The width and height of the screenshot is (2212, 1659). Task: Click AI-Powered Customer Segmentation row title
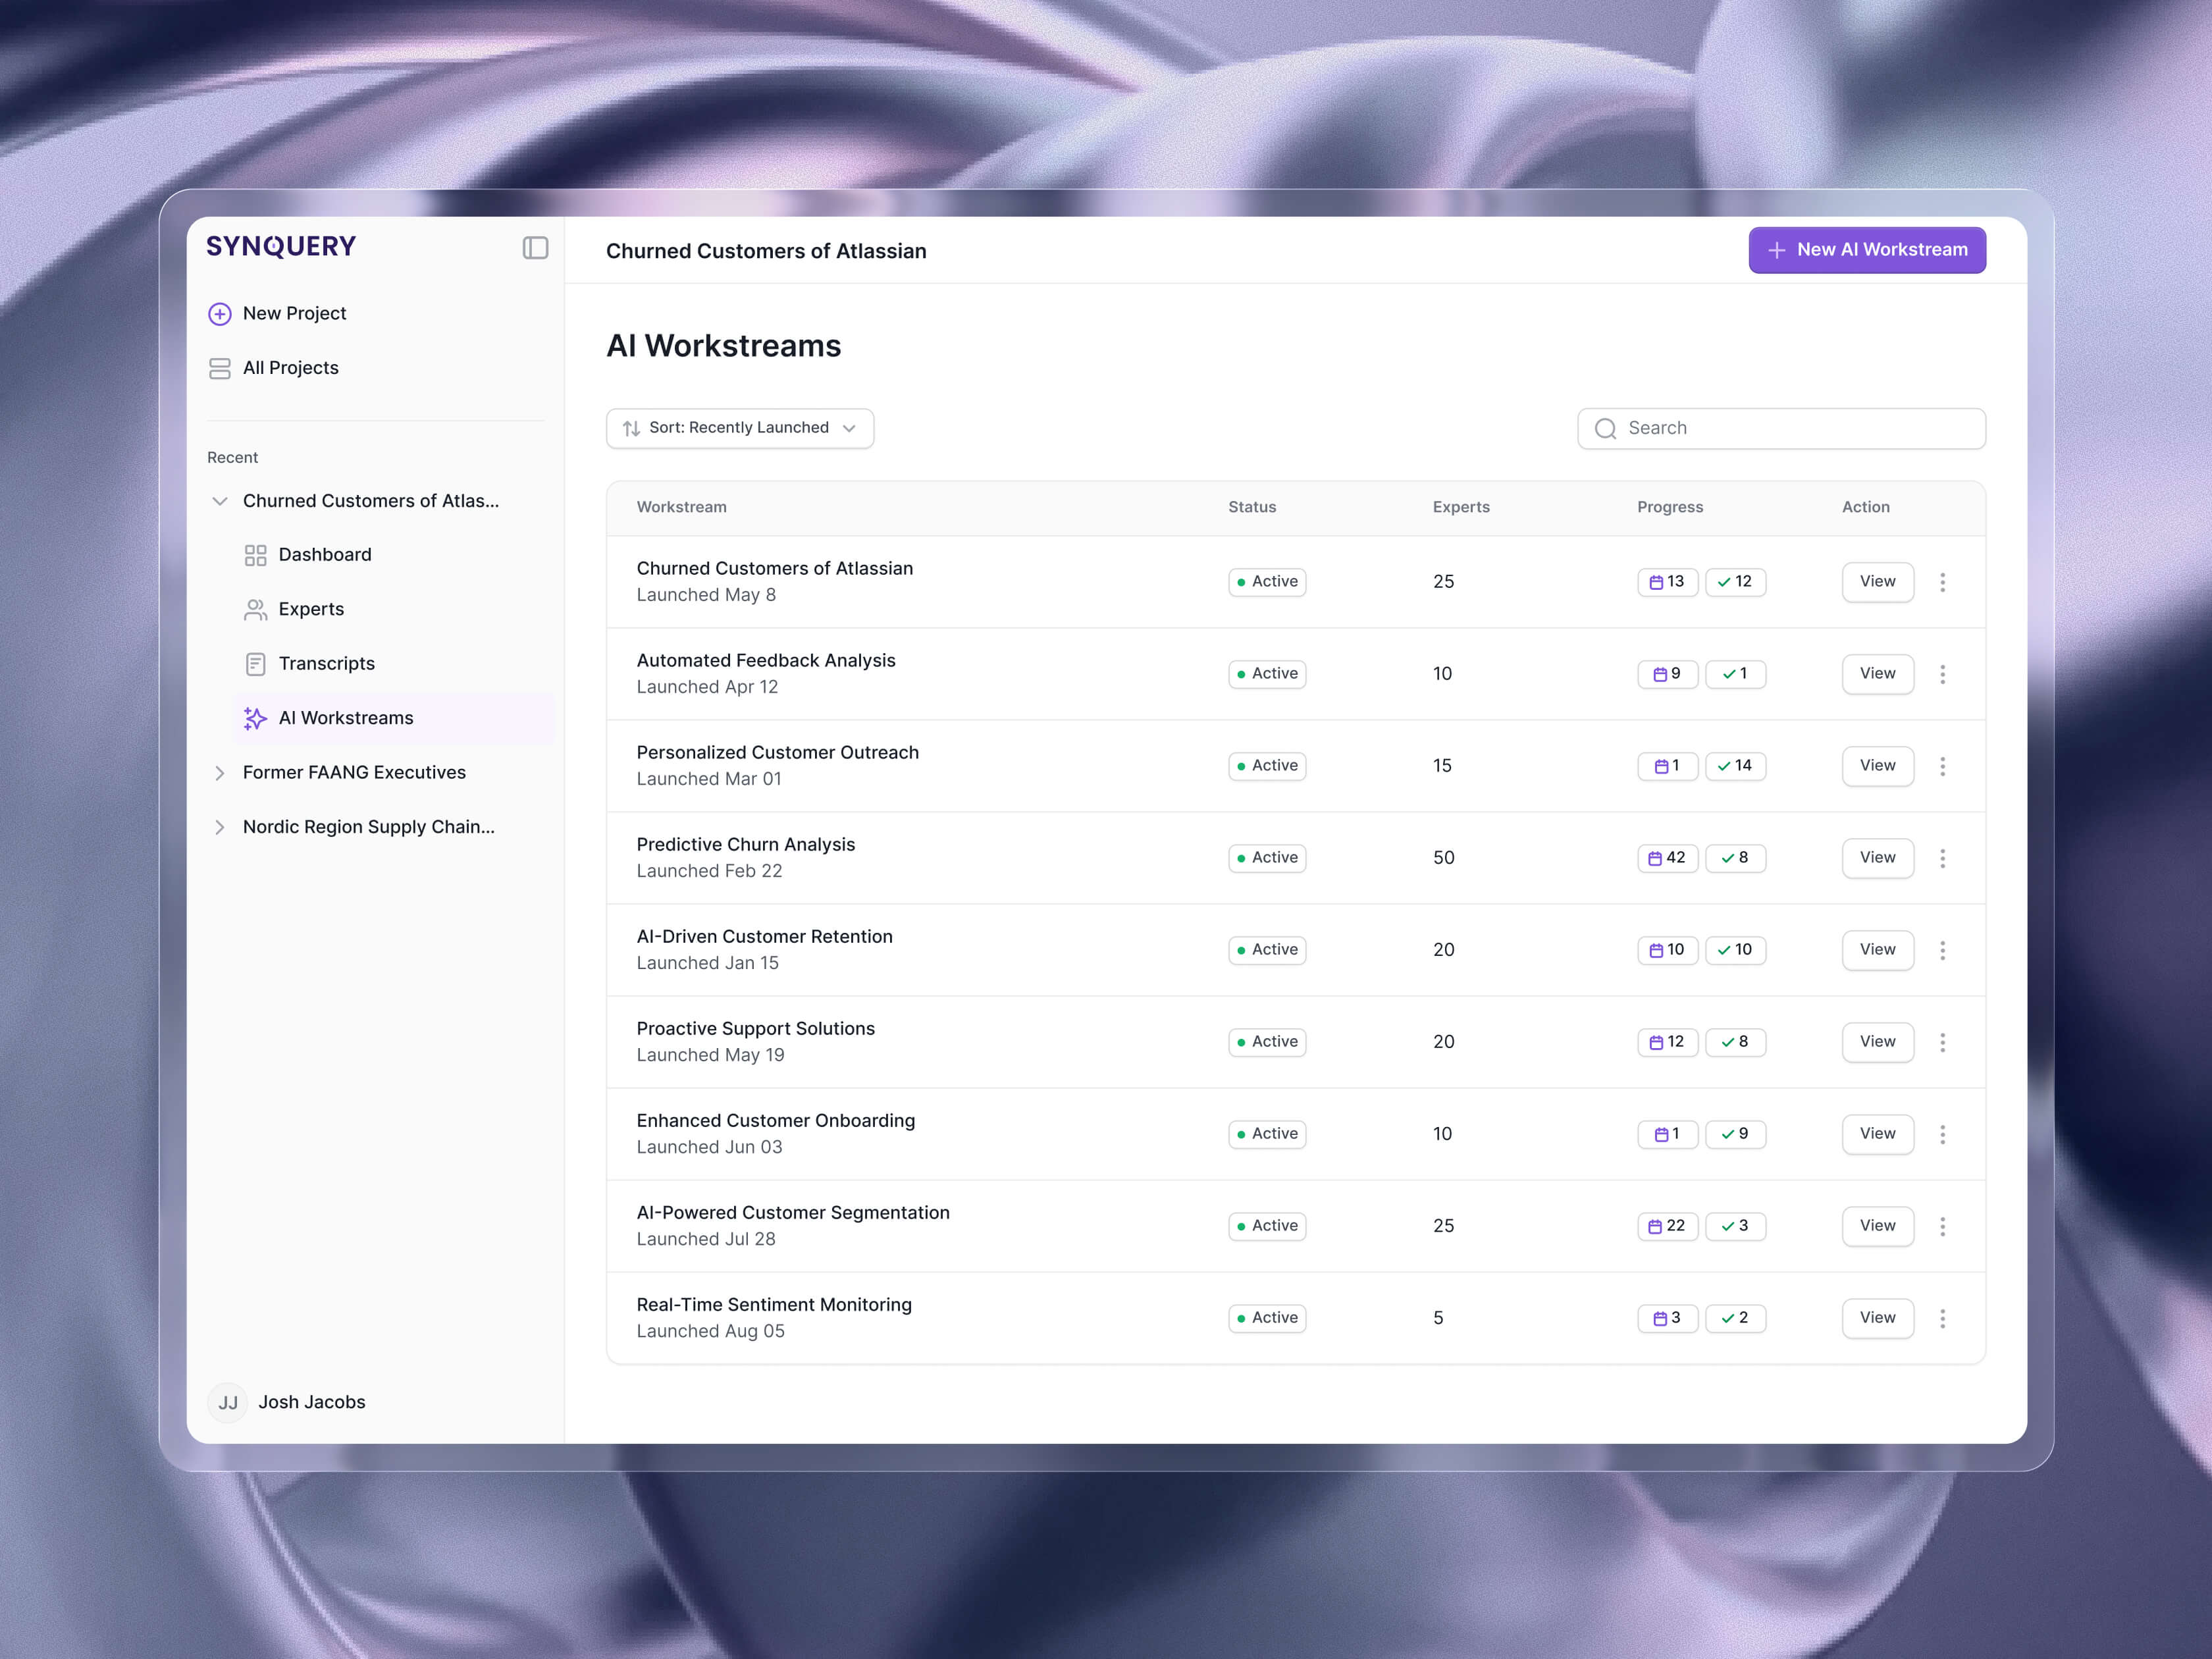793,1213
